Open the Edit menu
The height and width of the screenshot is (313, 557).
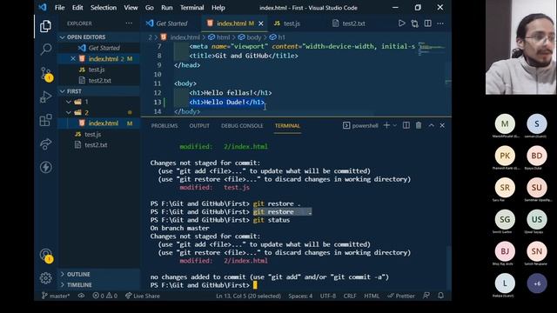(77, 8)
